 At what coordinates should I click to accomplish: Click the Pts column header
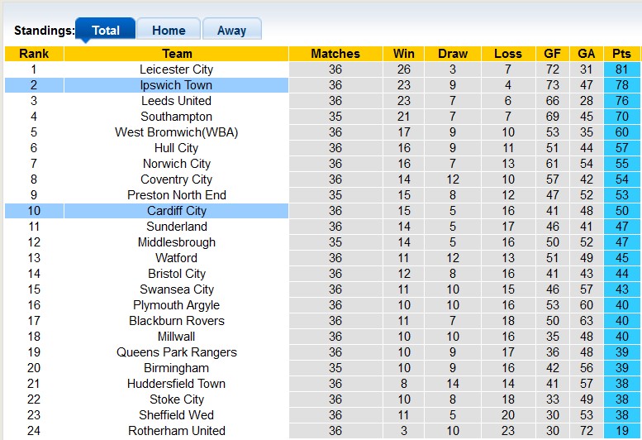pyautogui.click(x=621, y=54)
